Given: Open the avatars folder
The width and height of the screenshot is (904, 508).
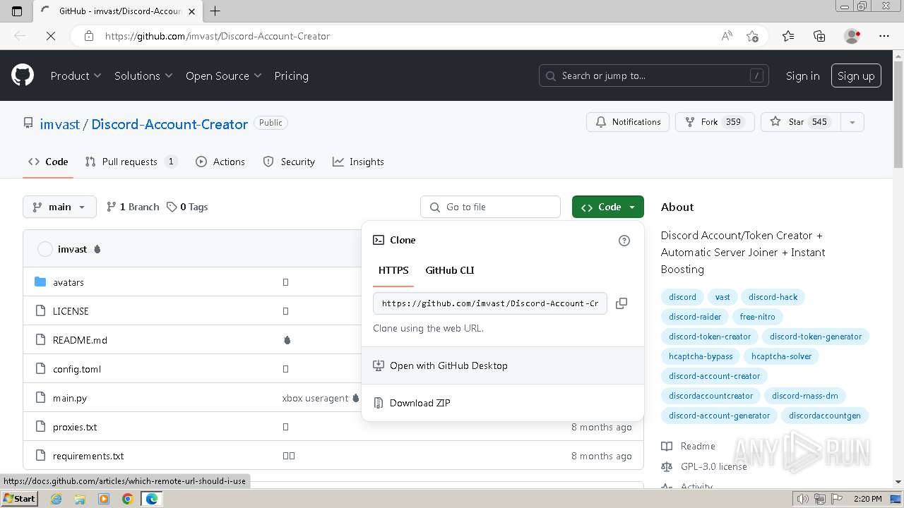Looking at the screenshot, I should 69,282.
